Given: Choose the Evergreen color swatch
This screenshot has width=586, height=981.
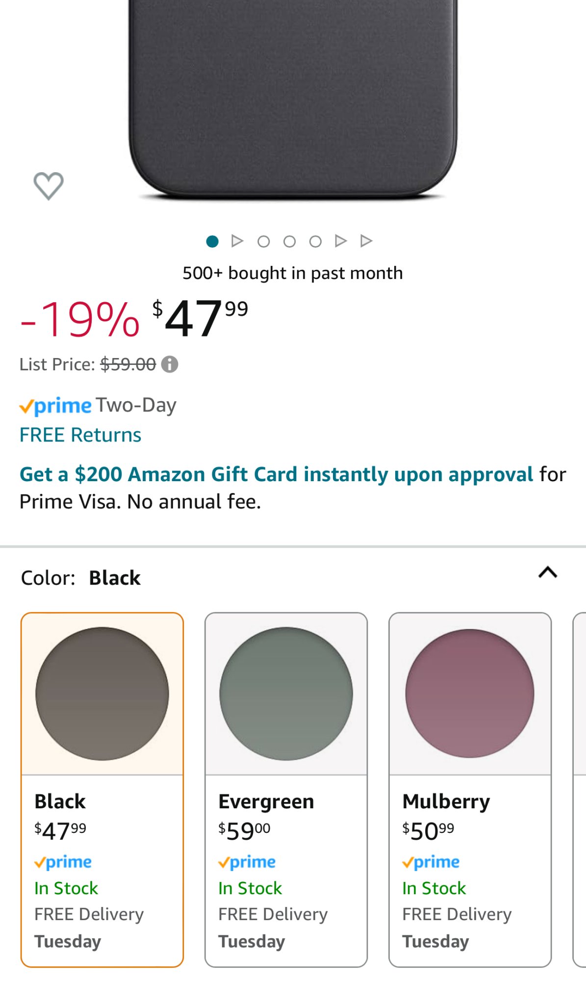Looking at the screenshot, I should click(x=286, y=694).
